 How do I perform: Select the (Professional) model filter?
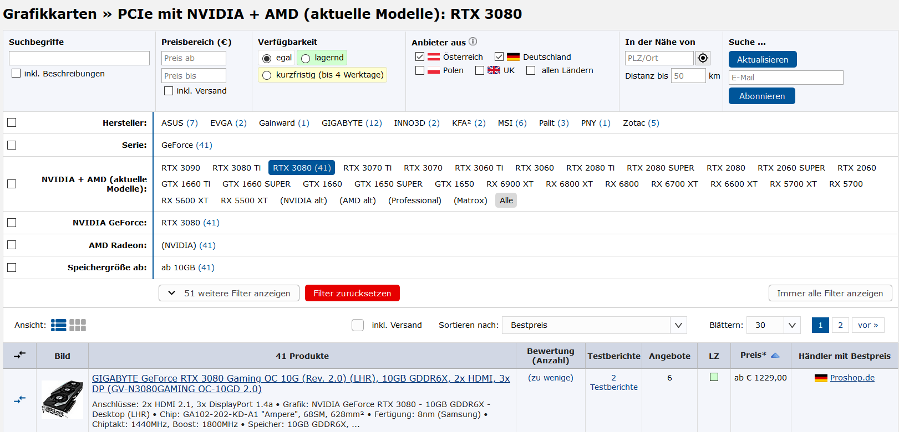click(x=415, y=200)
